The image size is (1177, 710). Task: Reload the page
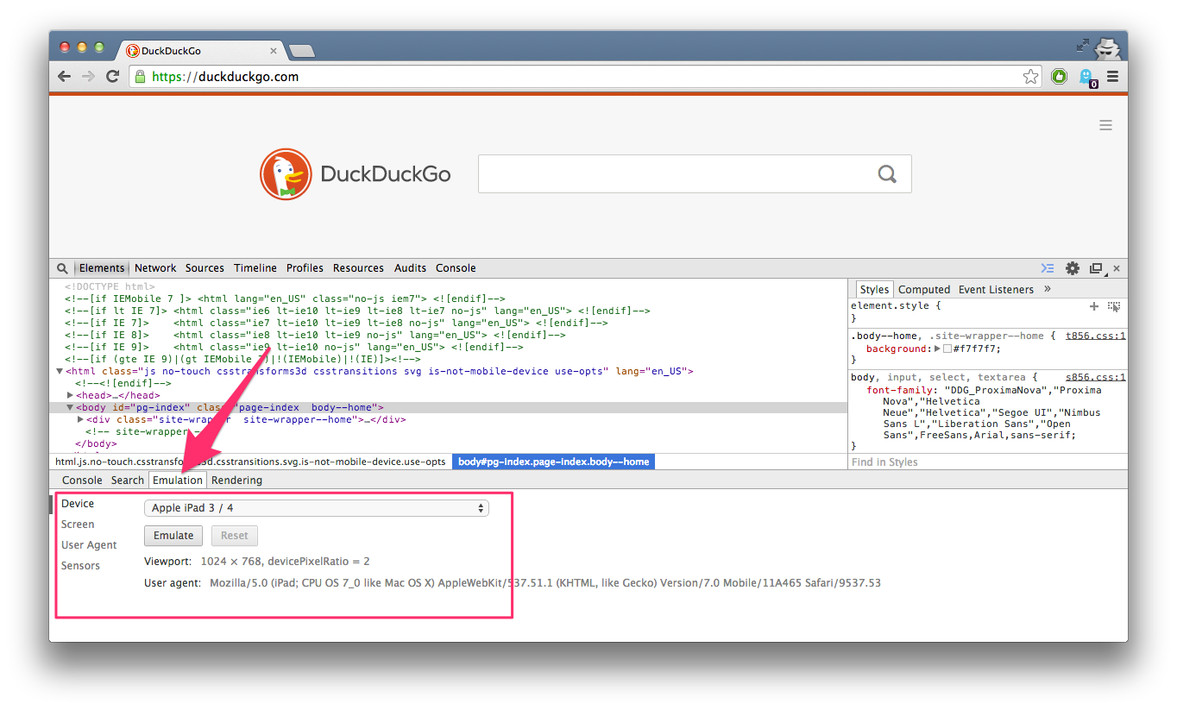112,77
